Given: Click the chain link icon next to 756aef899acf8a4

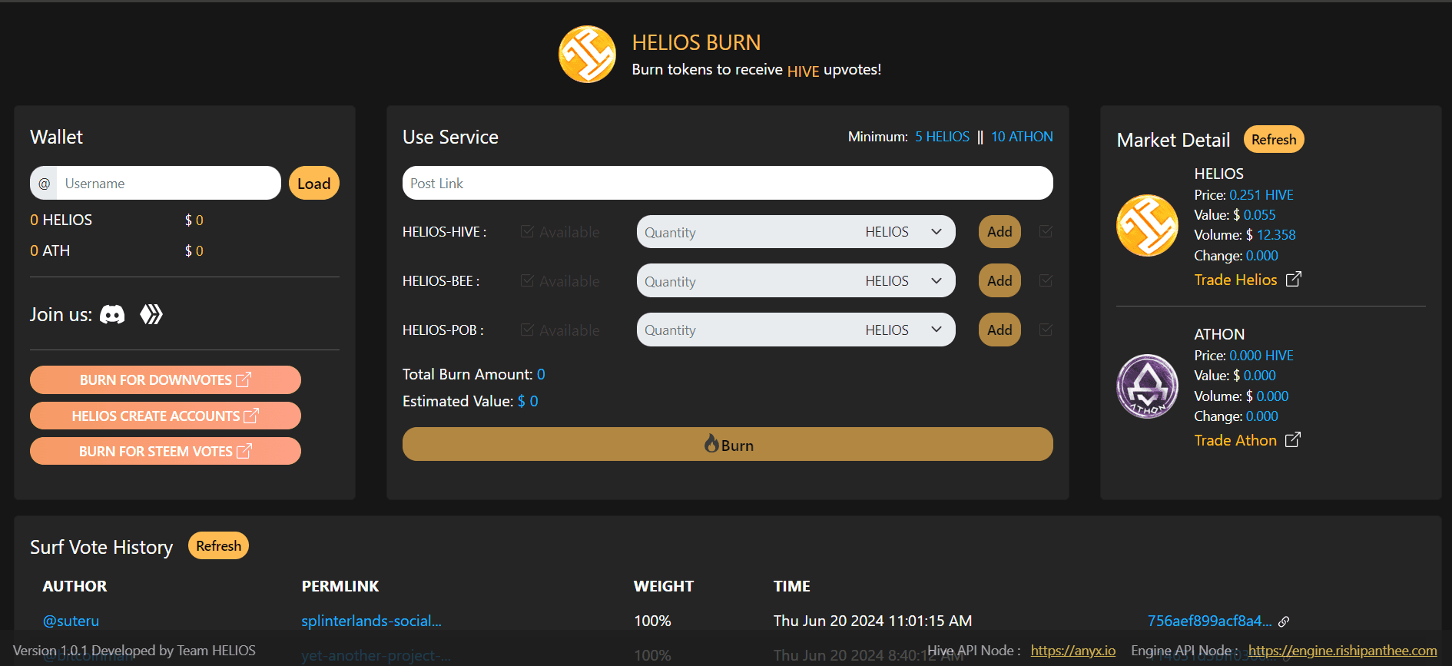Looking at the screenshot, I should [x=1284, y=621].
